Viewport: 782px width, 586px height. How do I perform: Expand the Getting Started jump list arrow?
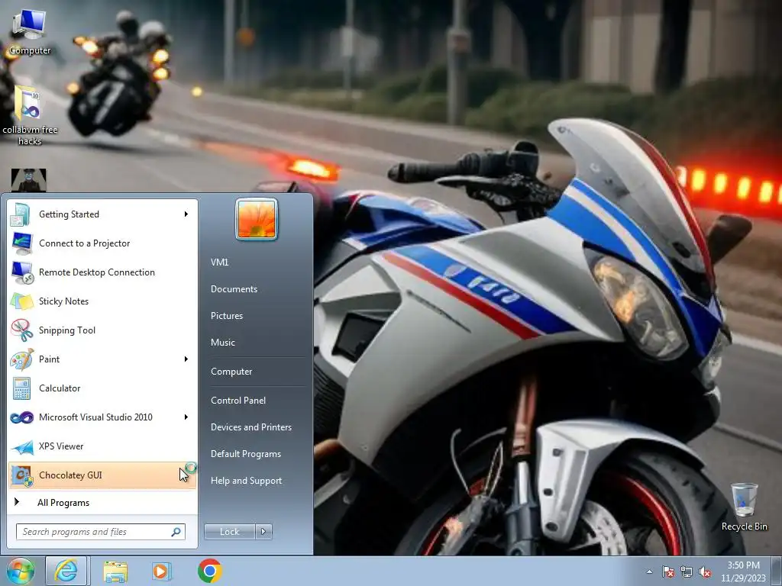[186, 214]
